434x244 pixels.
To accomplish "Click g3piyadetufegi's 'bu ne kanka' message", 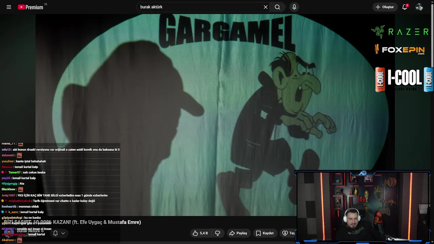I will (21, 218).
